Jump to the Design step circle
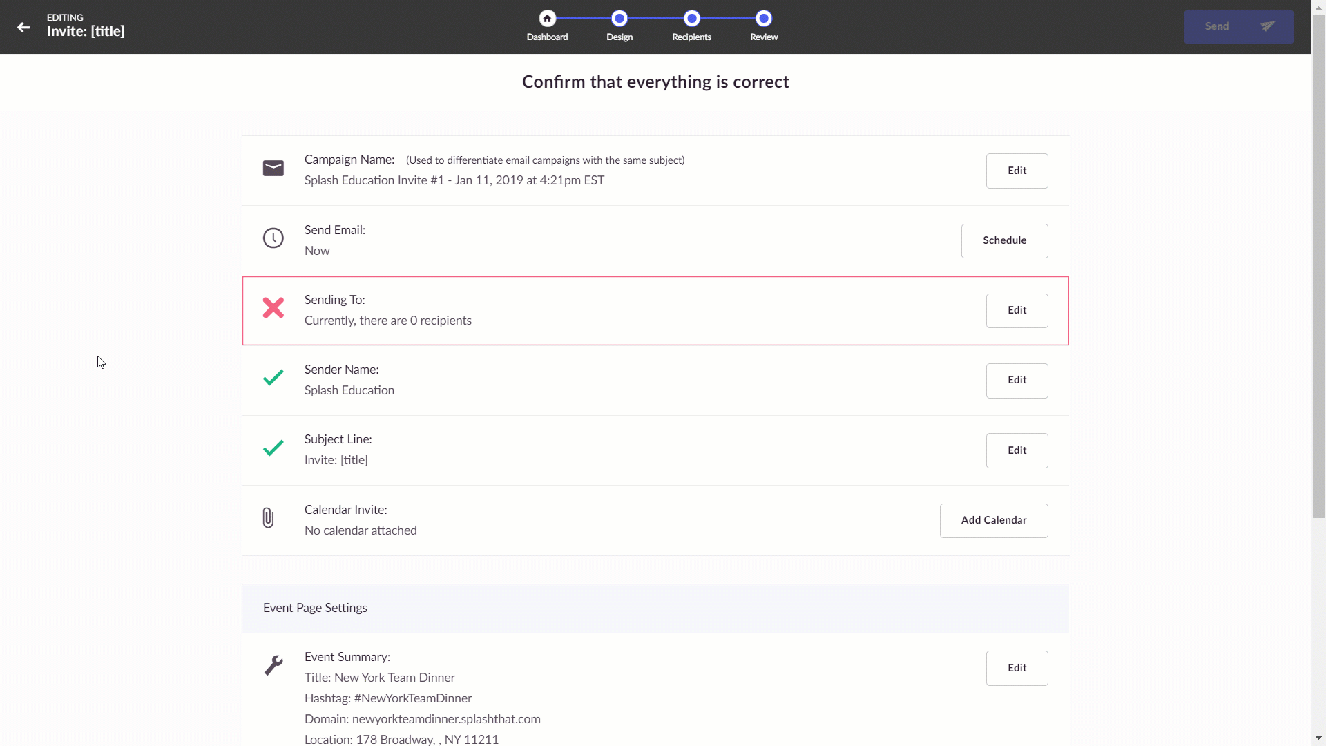This screenshot has height=746, width=1326. [619, 19]
